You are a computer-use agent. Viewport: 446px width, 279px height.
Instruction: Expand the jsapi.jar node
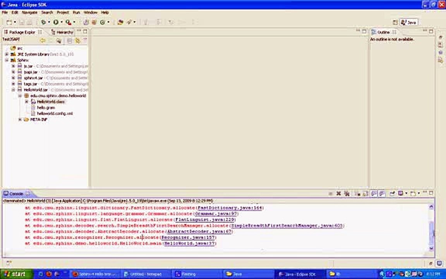[13, 72]
